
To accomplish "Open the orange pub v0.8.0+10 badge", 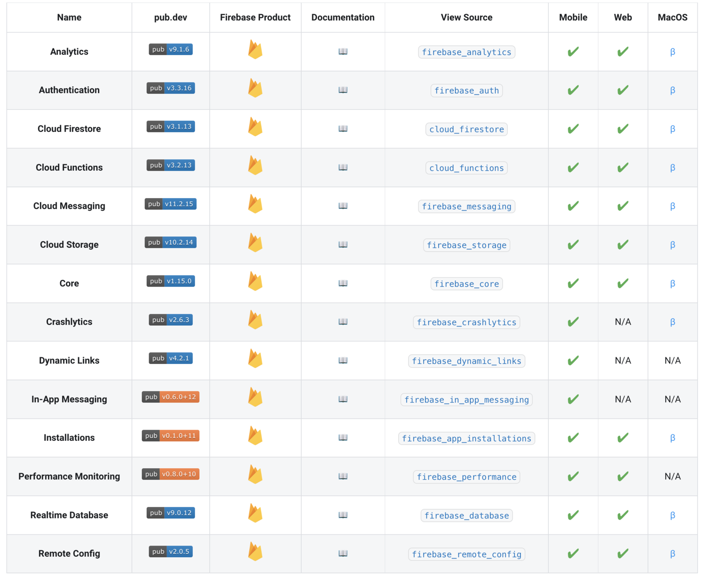I will pyautogui.click(x=171, y=474).
